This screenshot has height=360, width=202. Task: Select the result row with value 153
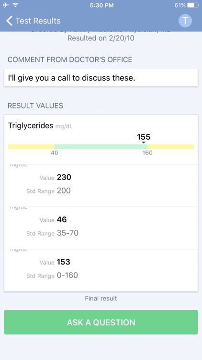coord(101,270)
